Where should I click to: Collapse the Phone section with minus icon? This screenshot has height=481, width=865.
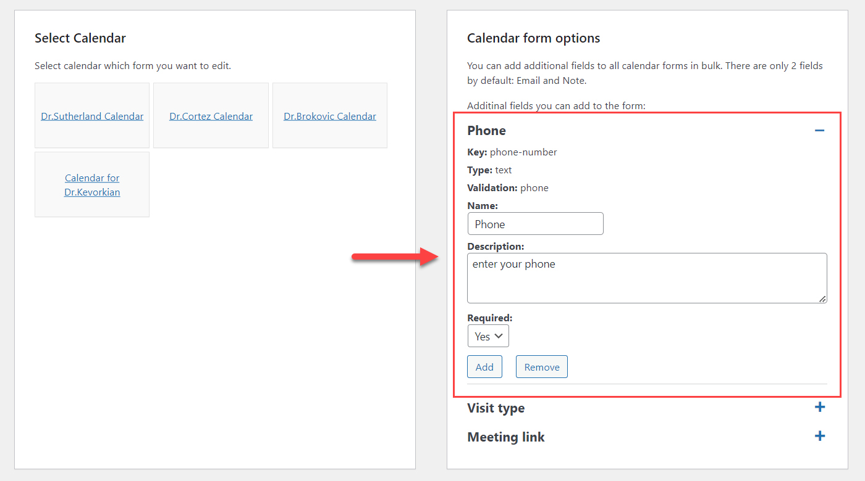[x=819, y=131]
